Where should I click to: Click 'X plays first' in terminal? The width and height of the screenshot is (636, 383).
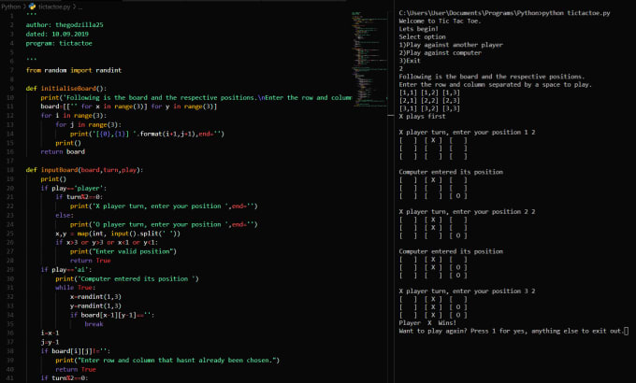tap(422, 117)
